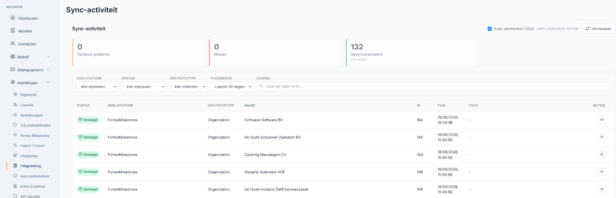This screenshot has height=198, width=616.
Task: Click the Import / Export arrows icon
Action: tap(15, 145)
